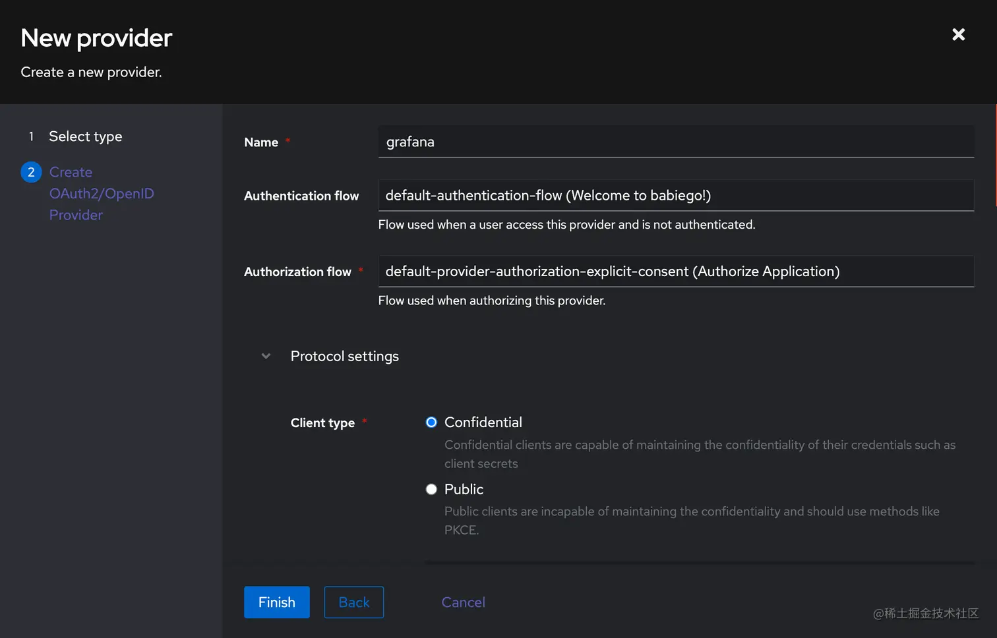997x638 pixels.
Task: Click the Public option label text
Action: pos(464,489)
